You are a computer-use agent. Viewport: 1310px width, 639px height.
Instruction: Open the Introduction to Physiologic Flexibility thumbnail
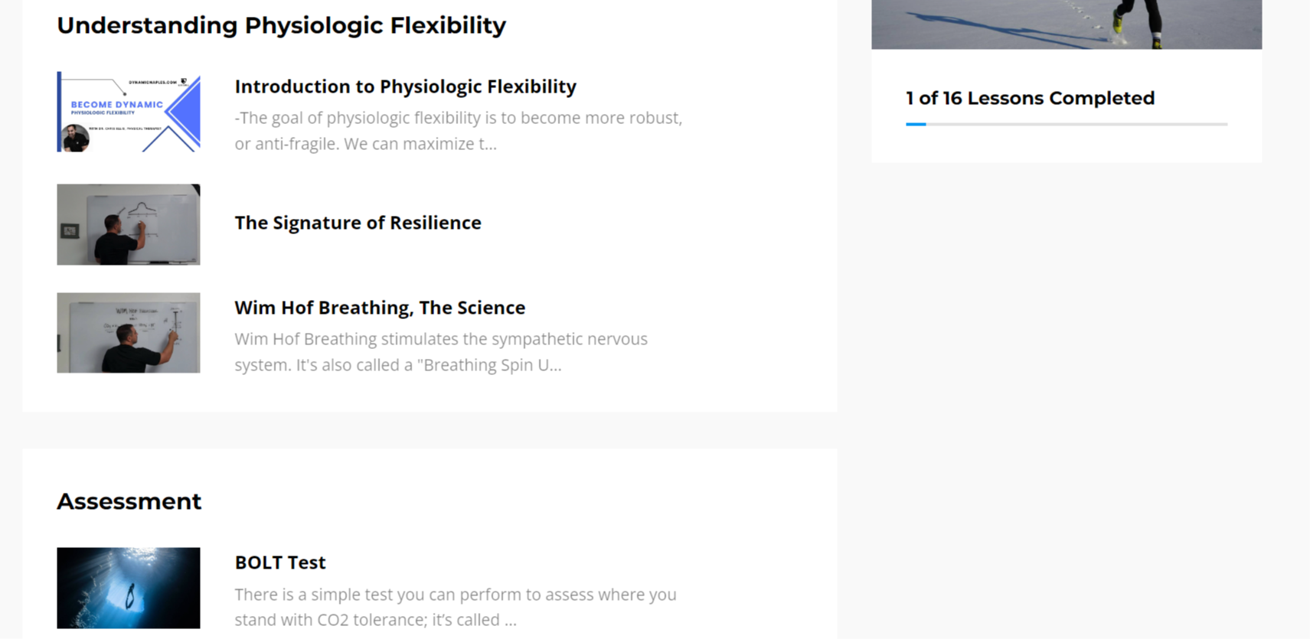tap(128, 112)
